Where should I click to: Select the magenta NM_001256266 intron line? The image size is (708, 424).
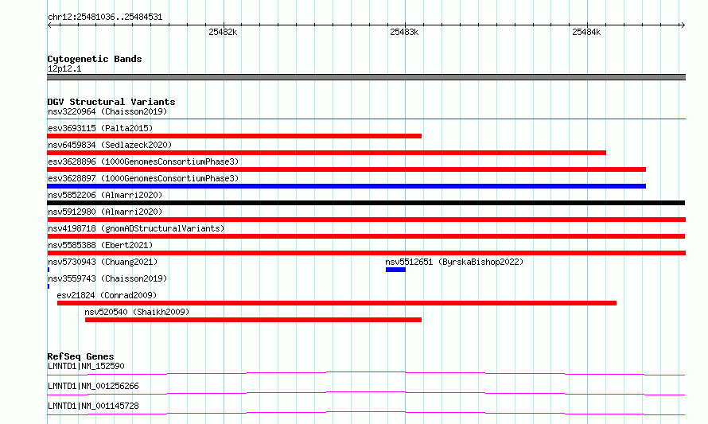pos(366,393)
